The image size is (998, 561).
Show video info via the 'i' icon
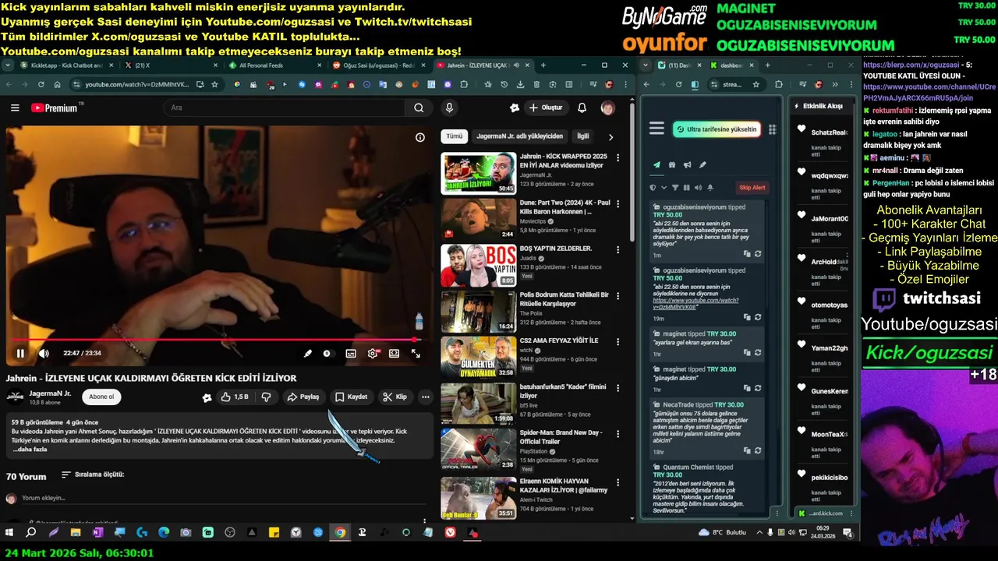pyautogui.click(x=420, y=137)
